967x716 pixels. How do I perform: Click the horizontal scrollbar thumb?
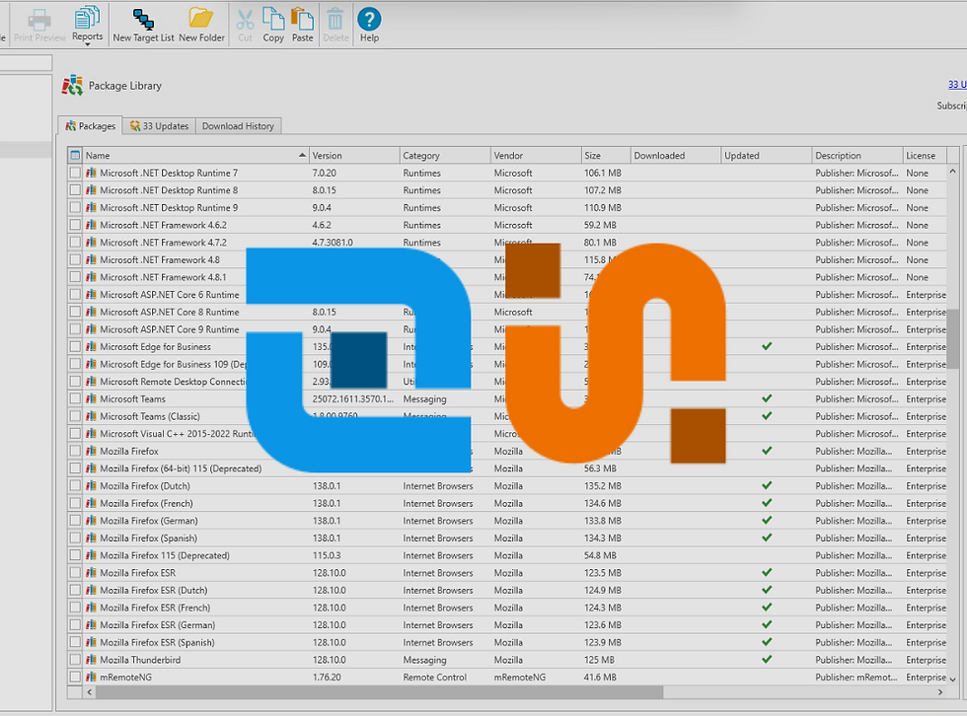click(379, 692)
